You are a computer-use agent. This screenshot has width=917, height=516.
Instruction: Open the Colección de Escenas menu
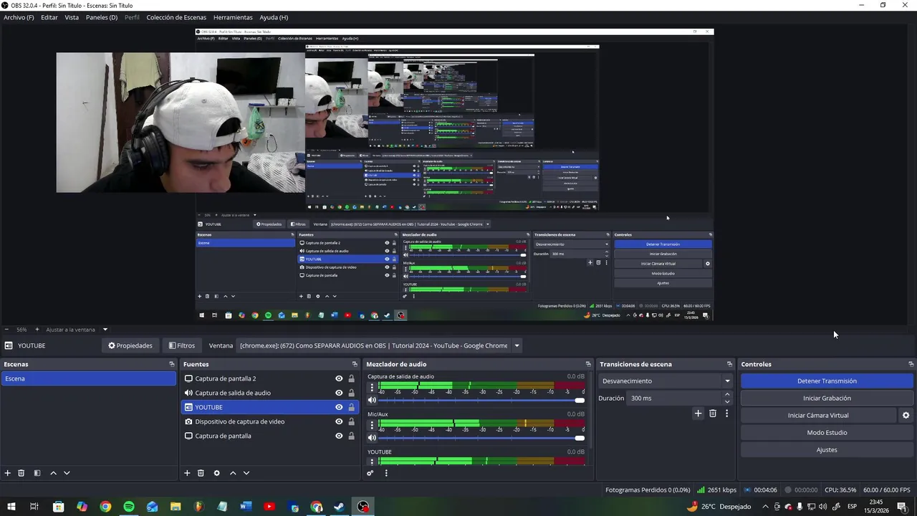(x=176, y=17)
